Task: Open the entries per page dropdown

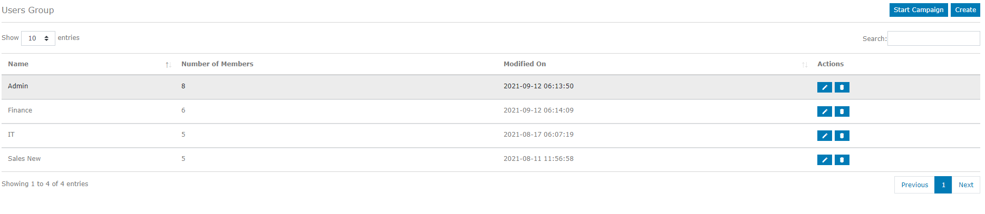Action: click(38, 38)
